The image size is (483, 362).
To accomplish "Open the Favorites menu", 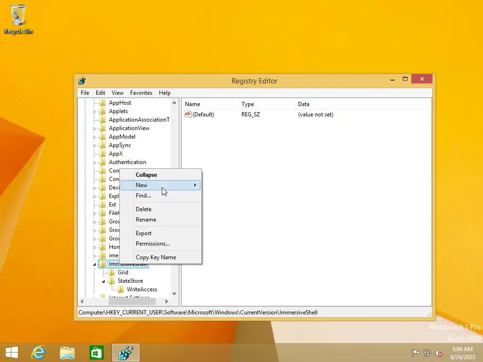I will pos(141,93).
